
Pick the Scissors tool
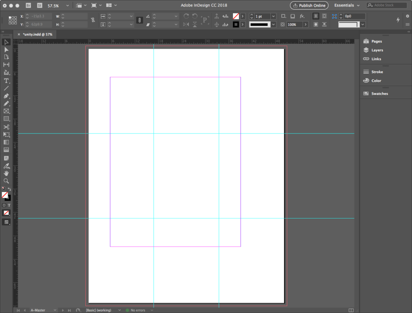[x=6, y=127]
